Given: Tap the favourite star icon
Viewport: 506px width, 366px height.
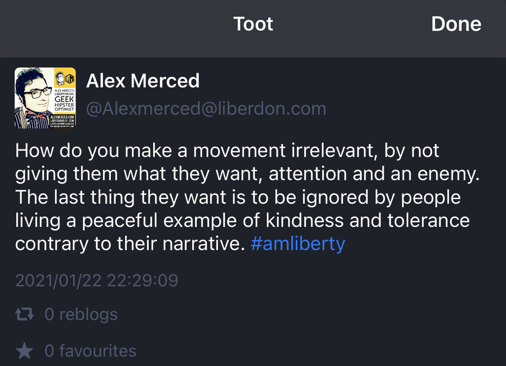Looking at the screenshot, I should tap(24, 351).
